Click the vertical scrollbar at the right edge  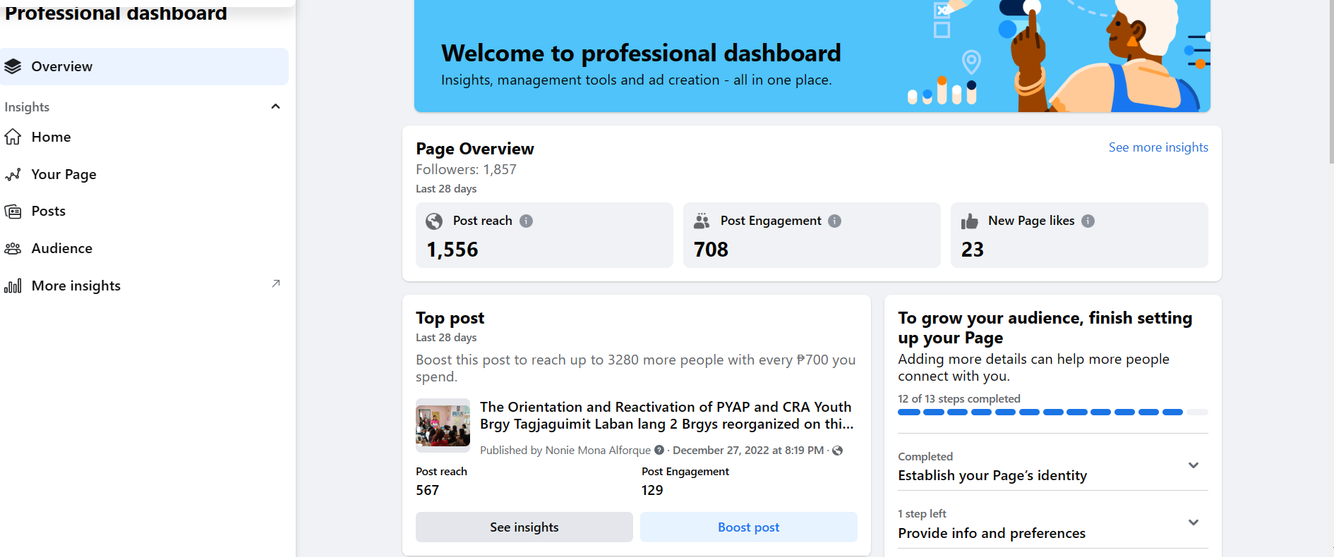tap(1331, 81)
